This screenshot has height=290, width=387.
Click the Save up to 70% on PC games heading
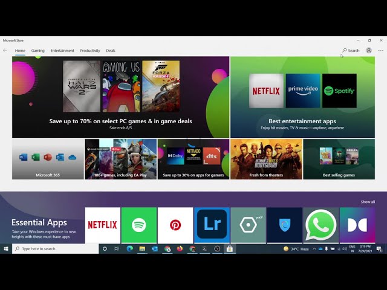click(120, 121)
